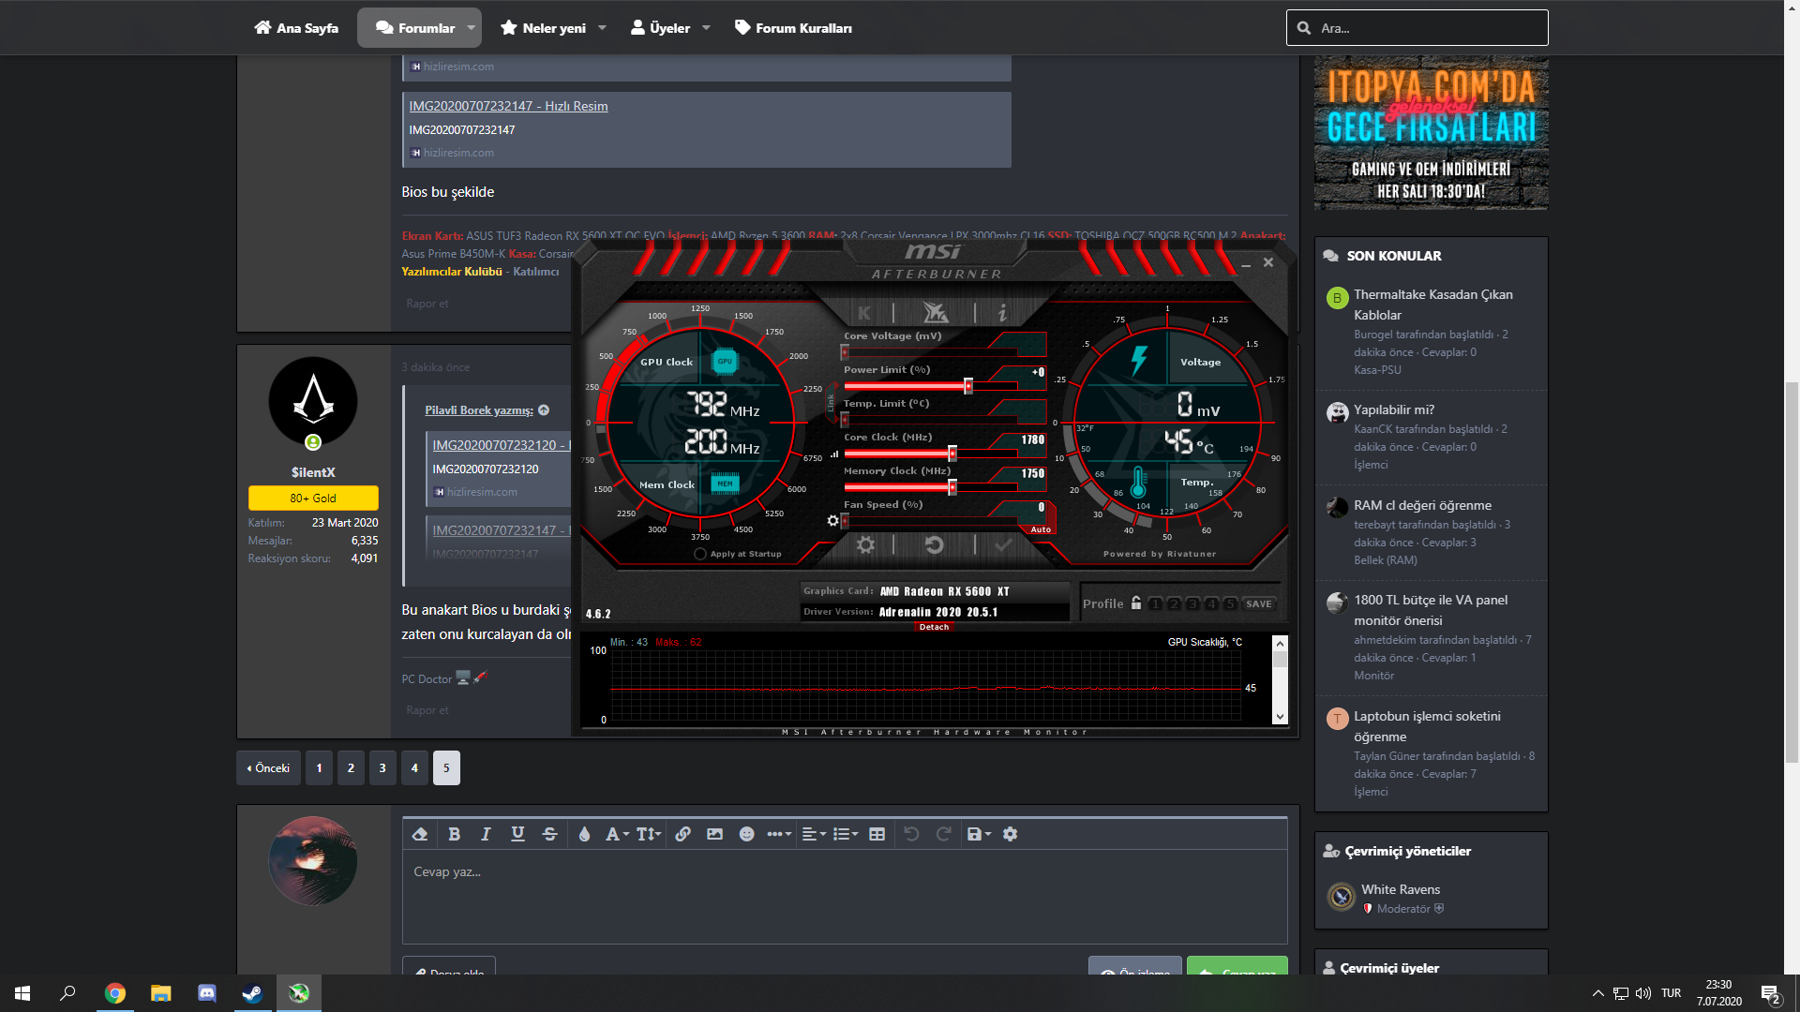Open text alignment dropdown
Viewport: 1800px width, 1012px height.
[x=814, y=834]
